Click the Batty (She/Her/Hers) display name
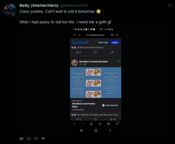 point(39,5)
